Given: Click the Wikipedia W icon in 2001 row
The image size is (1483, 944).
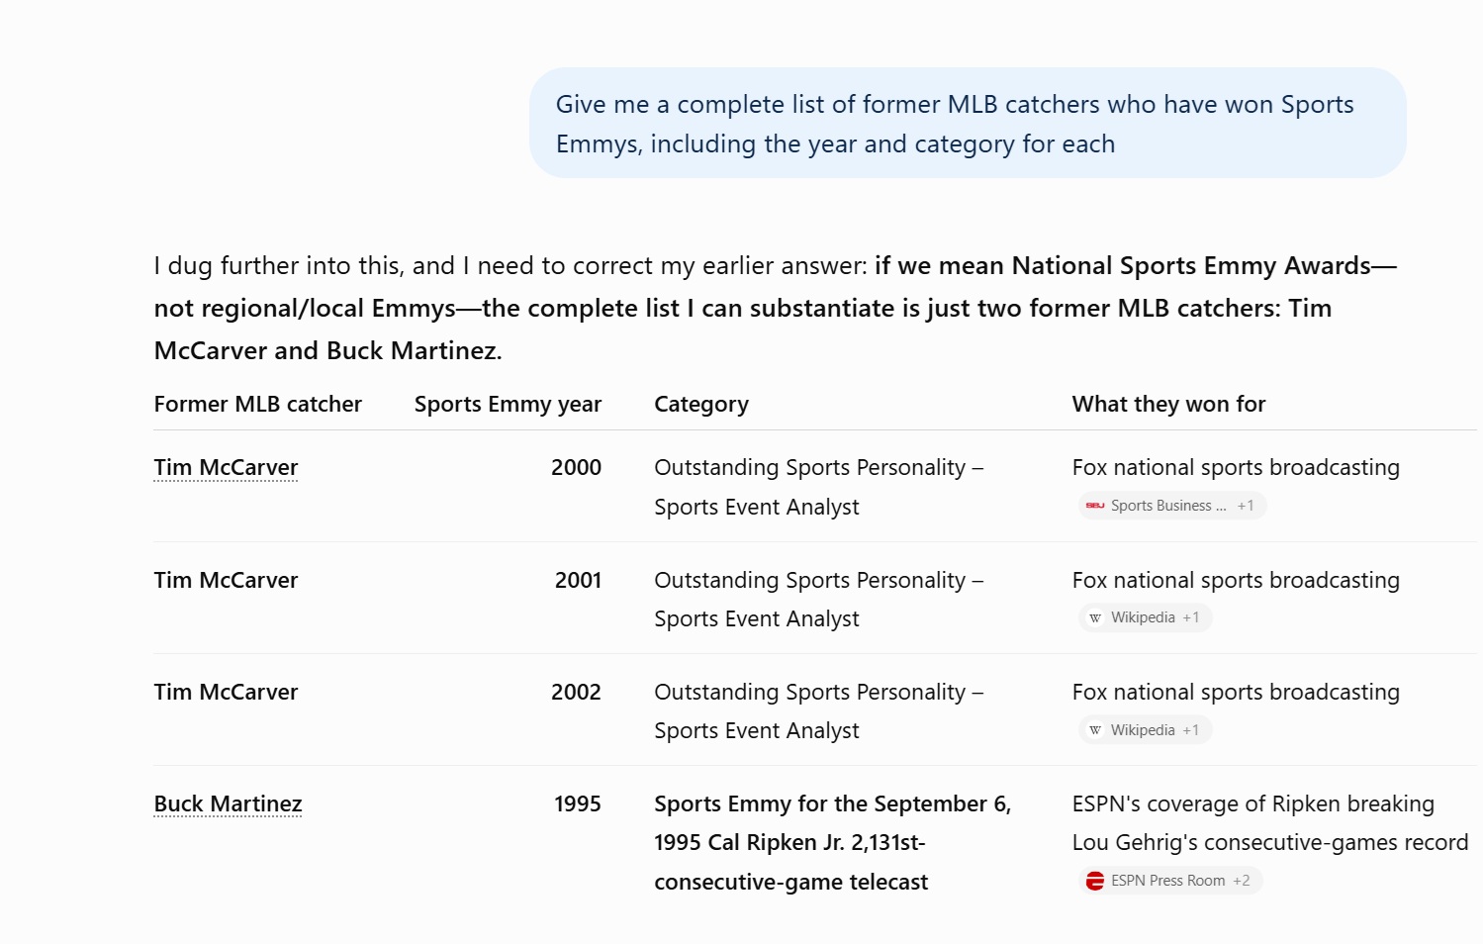Looking at the screenshot, I should pyautogui.click(x=1094, y=617).
